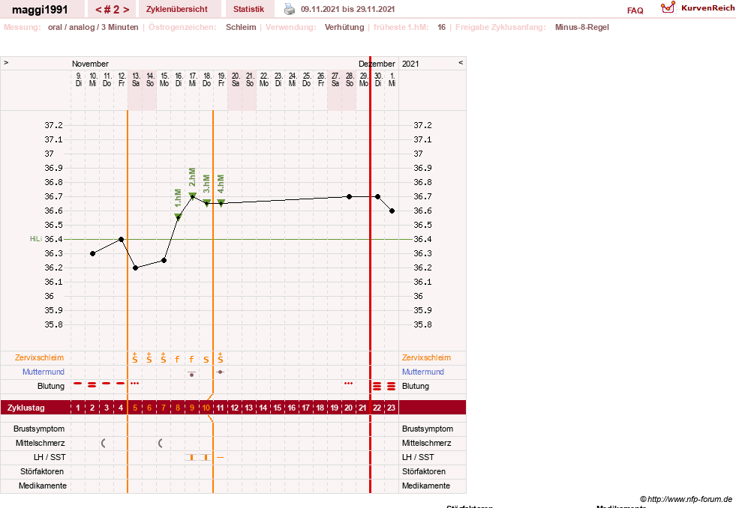Screen dimensions: 736x508
Task: Click the '13. Sa' date column header
Action: click(136, 79)
